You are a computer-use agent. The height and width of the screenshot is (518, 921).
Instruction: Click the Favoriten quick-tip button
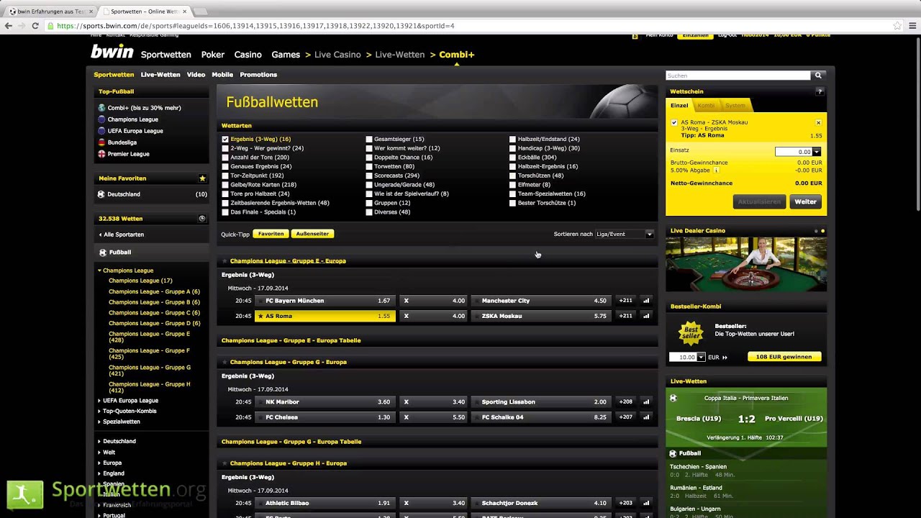271,234
